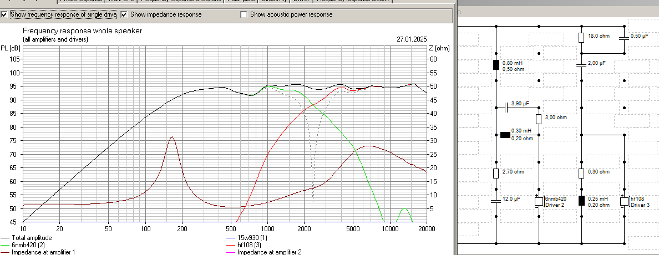Screen dimensions: 659x255
Task: Select the 6nmb420 Driver 2 speaker symbol
Action: (x=540, y=201)
